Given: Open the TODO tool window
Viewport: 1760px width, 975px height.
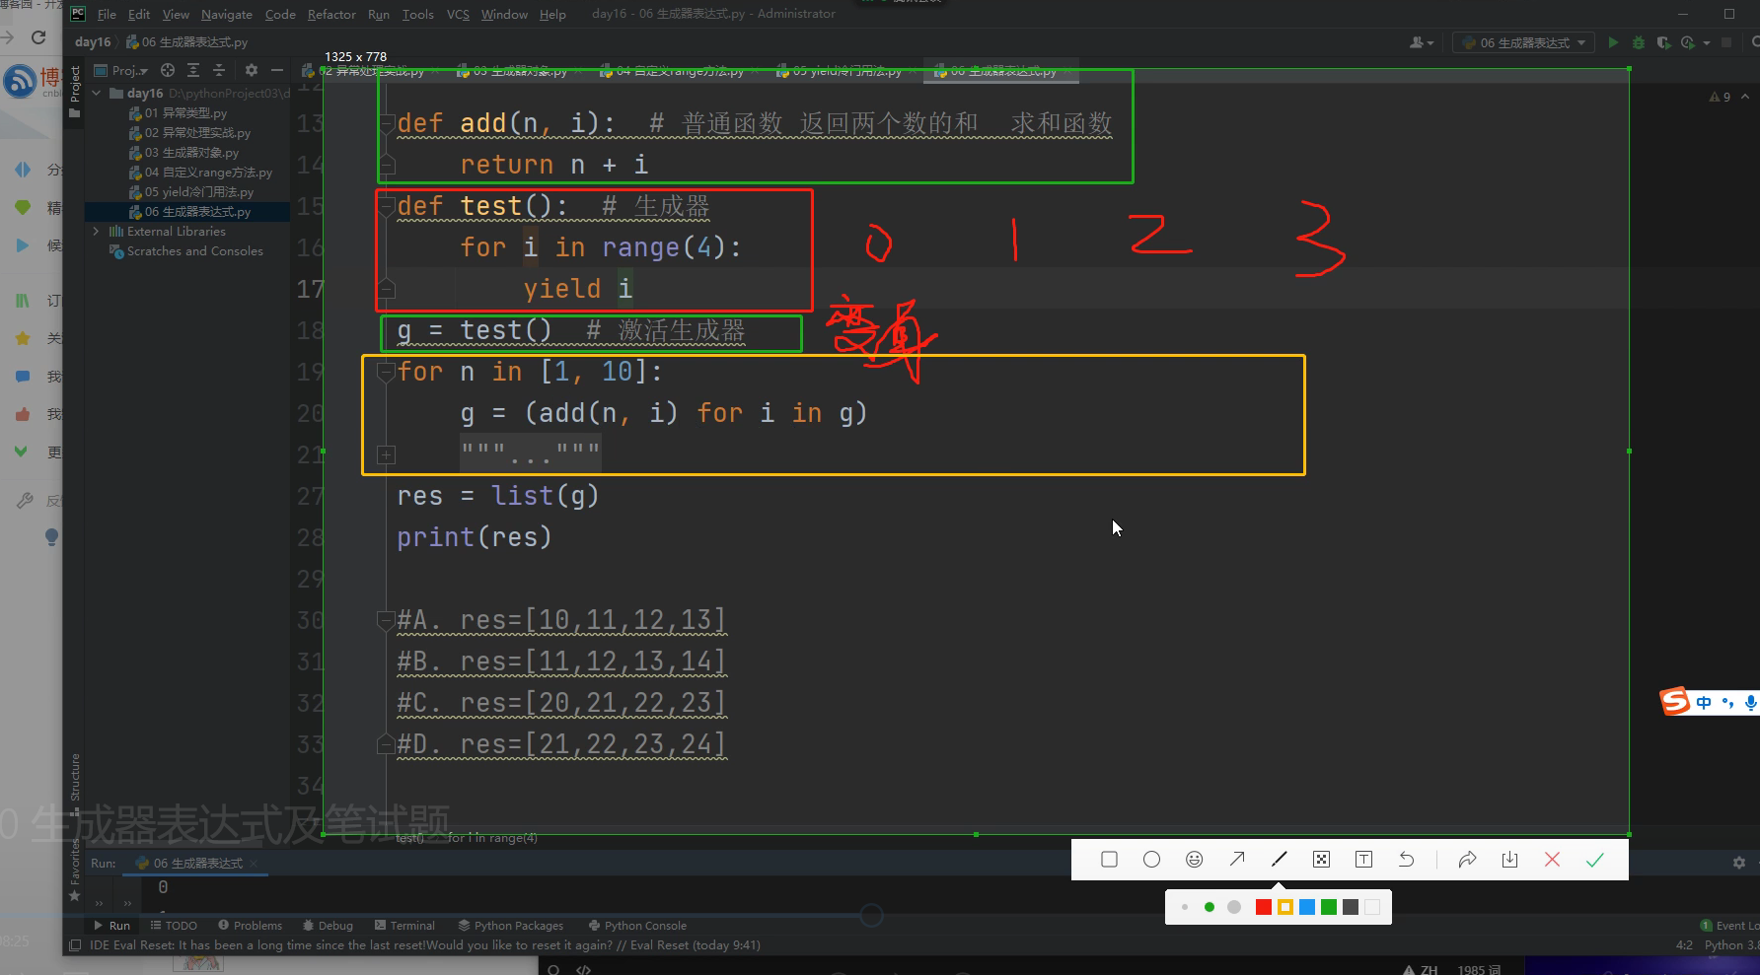Looking at the screenshot, I should coord(174,926).
